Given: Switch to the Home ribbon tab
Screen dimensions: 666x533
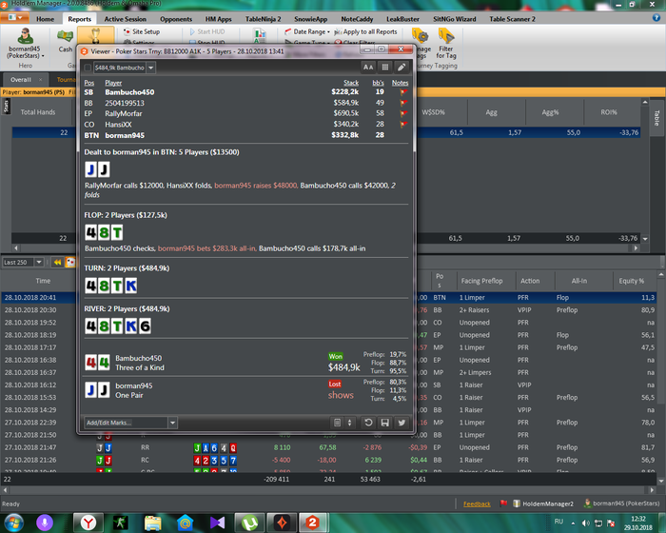Looking at the screenshot, I should [x=45, y=19].
